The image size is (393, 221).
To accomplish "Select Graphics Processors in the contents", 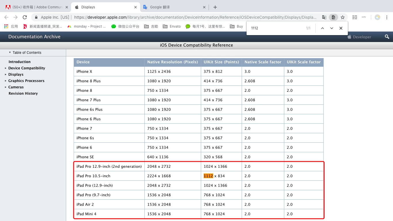I will 26,81.
